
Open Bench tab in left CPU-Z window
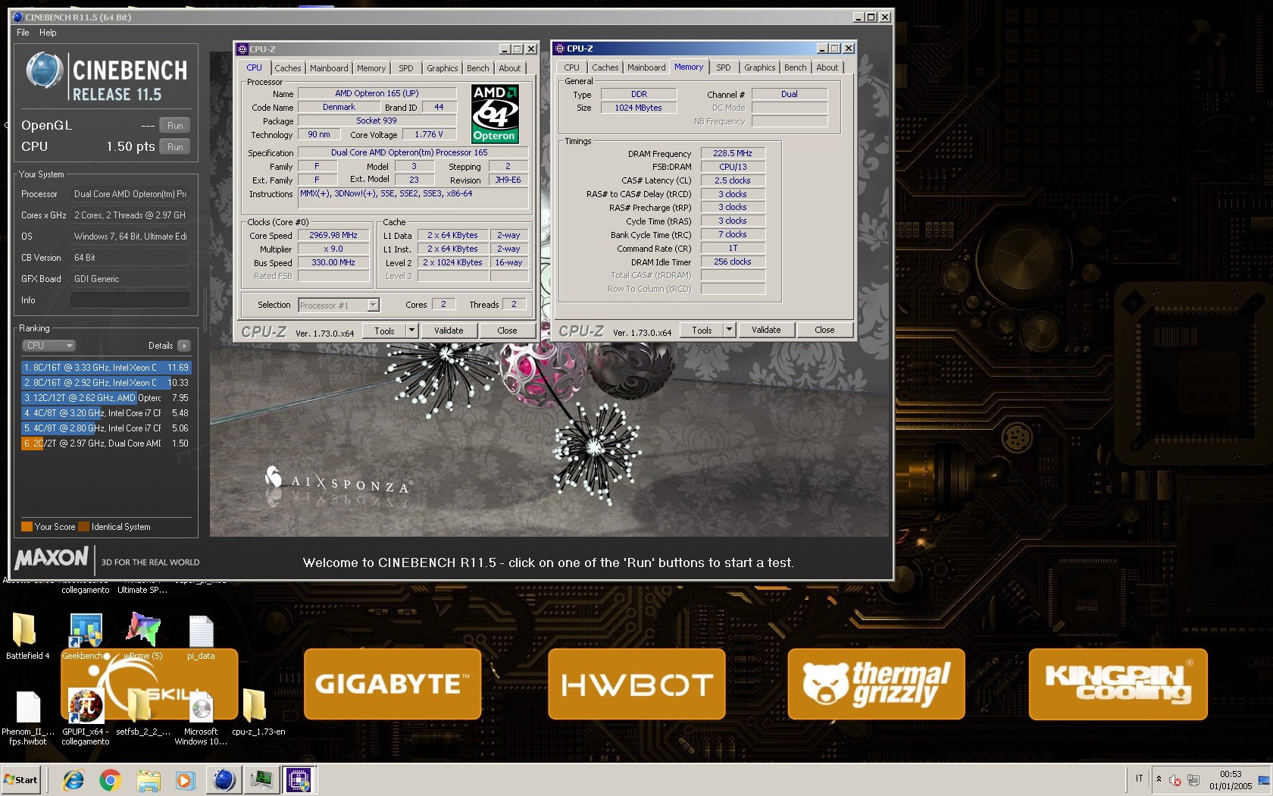click(478, 68)
